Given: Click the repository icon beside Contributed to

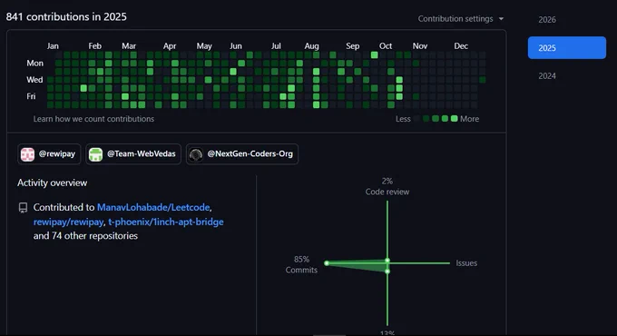Looking at the screenshot, I should (x=24, y=208).
